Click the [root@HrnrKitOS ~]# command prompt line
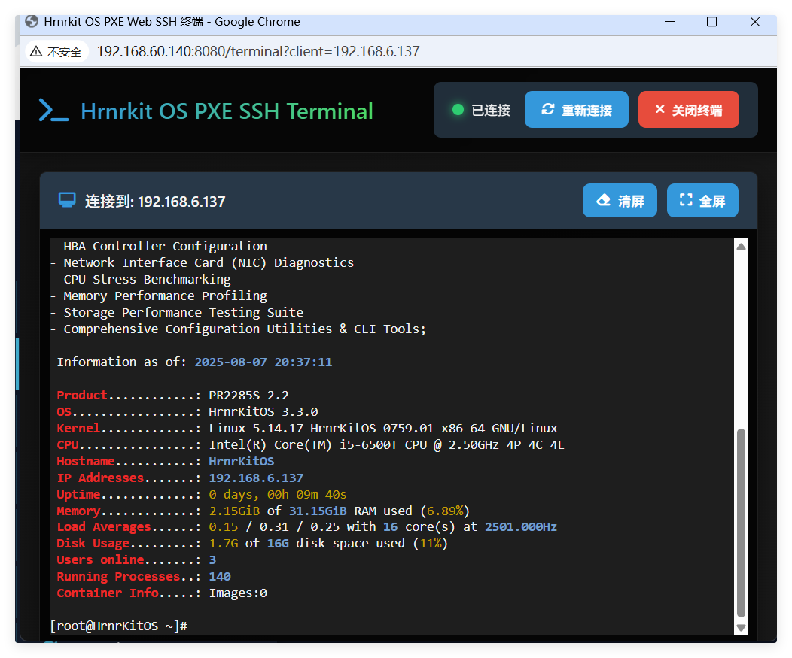The image size is (792, 658). pyautogui.click(x=118, y=626)
